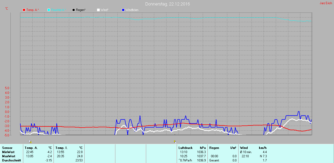Click the blue Windböen legend swatch
Image resolution: width=334 pixels, height=163 pixels.
point(123,10)
